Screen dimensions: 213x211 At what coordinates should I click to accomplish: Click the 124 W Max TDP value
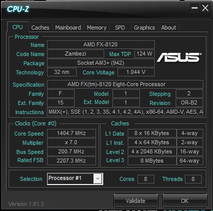(x=145, y=54)
